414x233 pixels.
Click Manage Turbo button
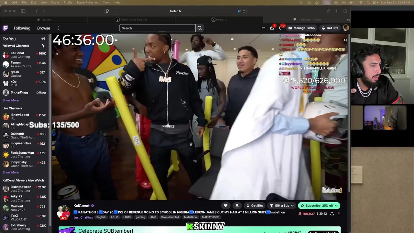point(301,28)
